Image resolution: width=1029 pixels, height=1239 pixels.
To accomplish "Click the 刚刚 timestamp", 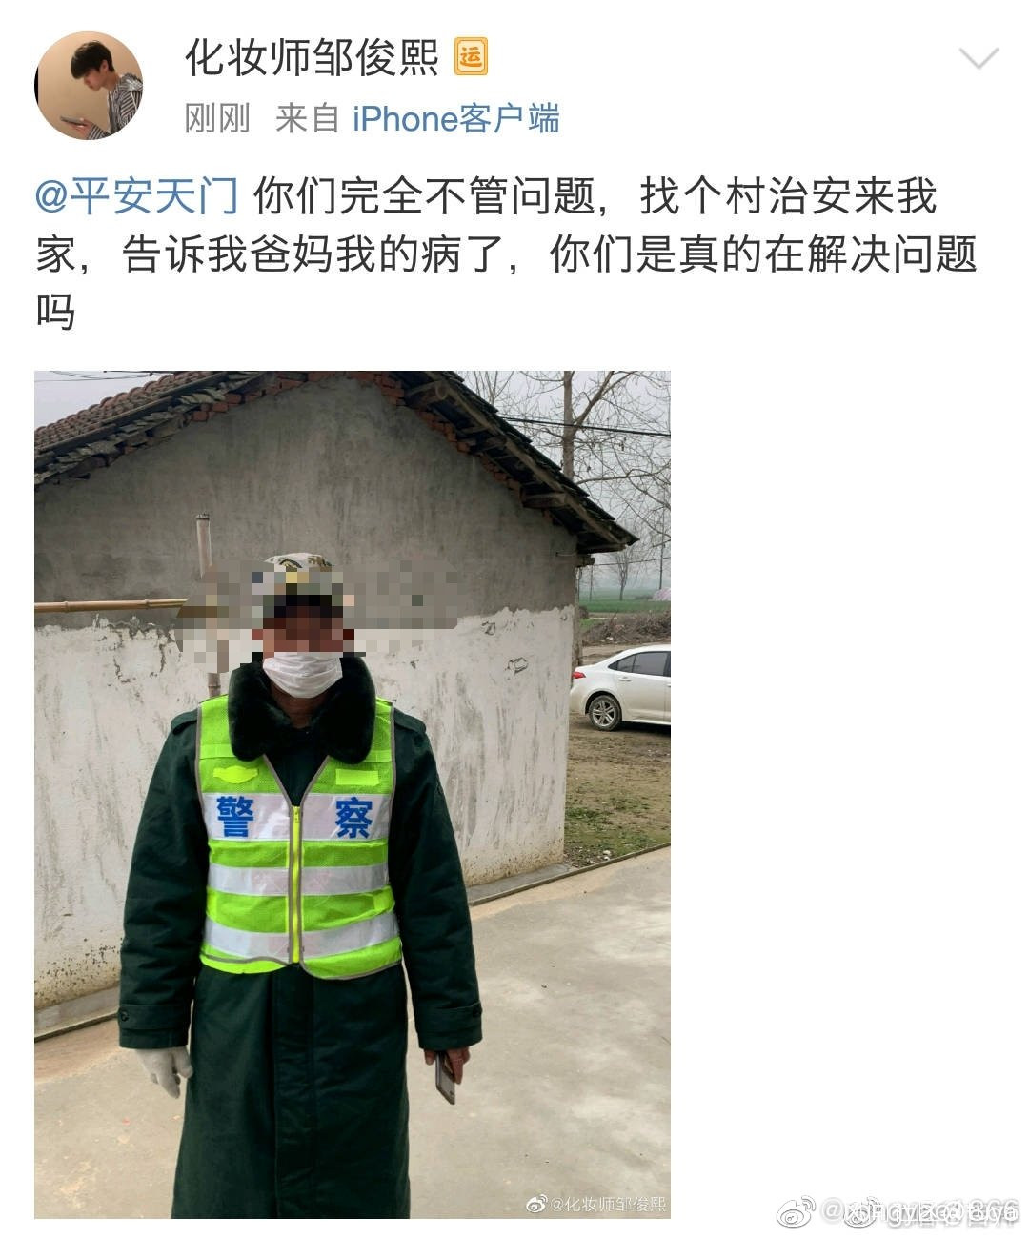I will (217, 118).
